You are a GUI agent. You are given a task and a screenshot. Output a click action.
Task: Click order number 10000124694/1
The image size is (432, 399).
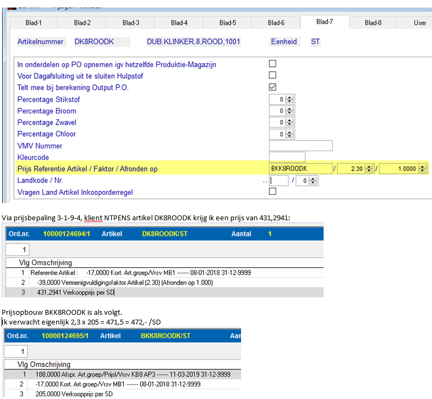click(66, 234)
